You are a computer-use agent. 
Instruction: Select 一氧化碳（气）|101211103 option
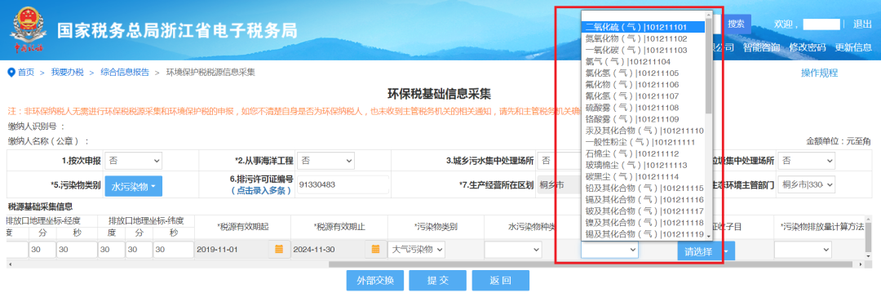[643, 50]
